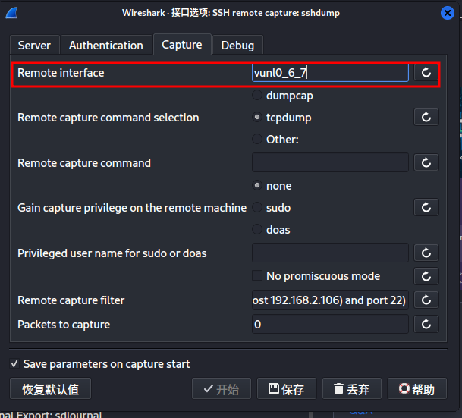Image resolution: width=462 pixels, height=418 pixels.
Task: Focus the Remote interface input field
Action: coord(330,73)
